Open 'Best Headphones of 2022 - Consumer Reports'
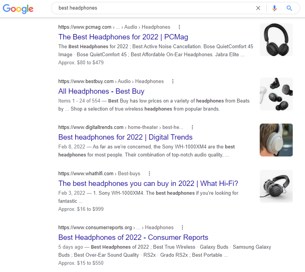This screenshot has width=305, height=272. click(133, 237)
